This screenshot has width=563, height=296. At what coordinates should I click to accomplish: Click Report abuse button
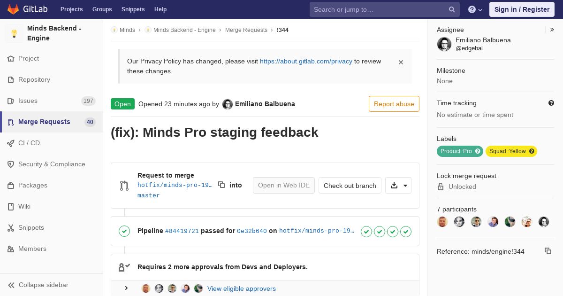(394, 104)
